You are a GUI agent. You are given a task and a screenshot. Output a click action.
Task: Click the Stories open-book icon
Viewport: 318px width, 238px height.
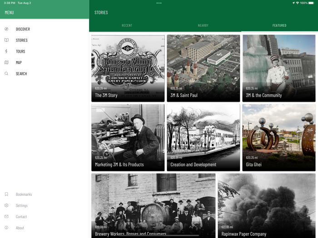click(6, 40)
